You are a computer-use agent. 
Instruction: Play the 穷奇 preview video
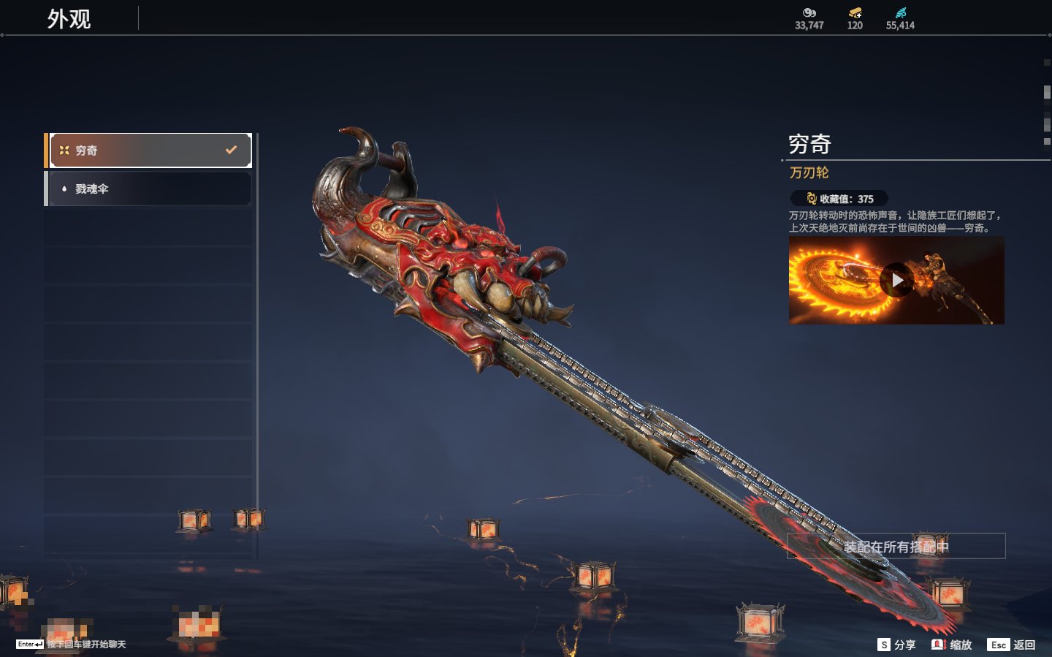click(x=896, y=281)
